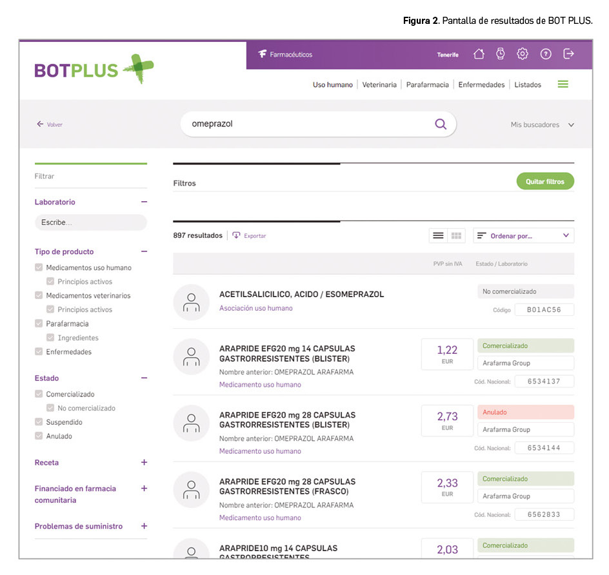Click the magnifying glass search icon
Image resolution: width=609 pixels, height=575 pixels.
(441, 124)
